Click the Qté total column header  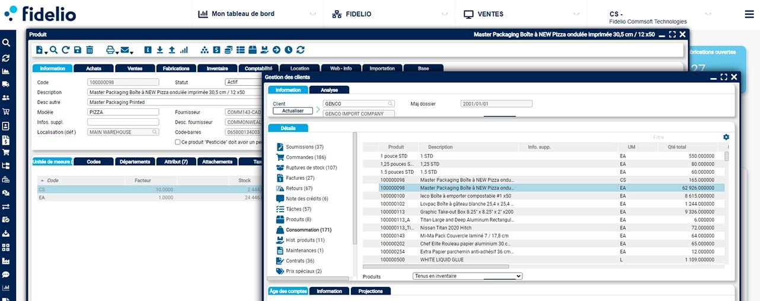point(676,147)
